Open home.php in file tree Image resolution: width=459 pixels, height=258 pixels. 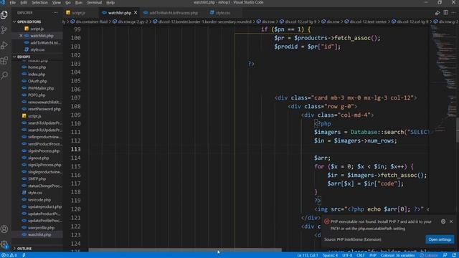(37, 67)
